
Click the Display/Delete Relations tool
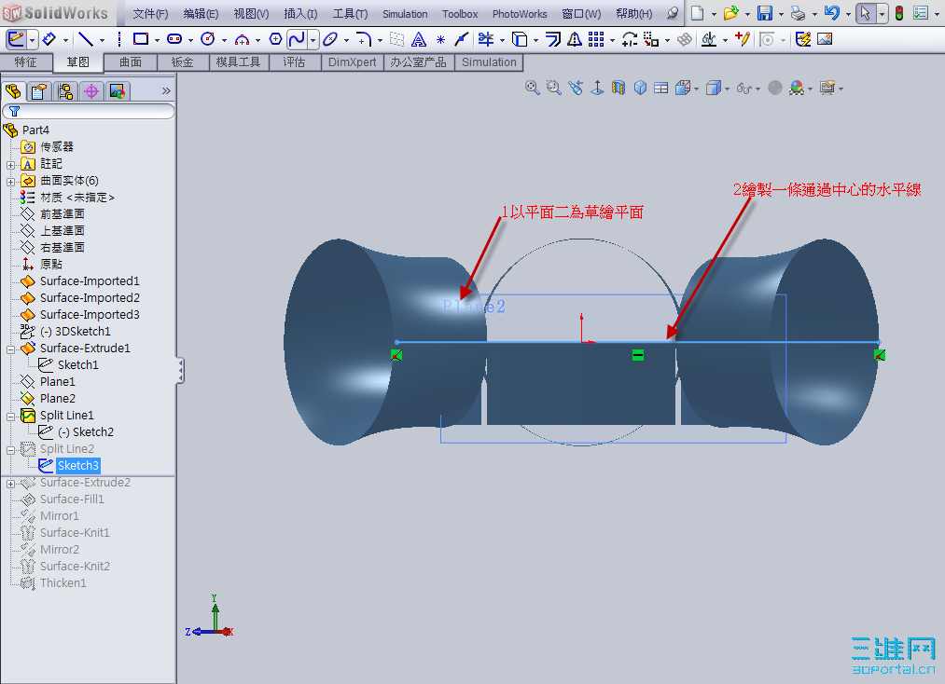(709, 40)
